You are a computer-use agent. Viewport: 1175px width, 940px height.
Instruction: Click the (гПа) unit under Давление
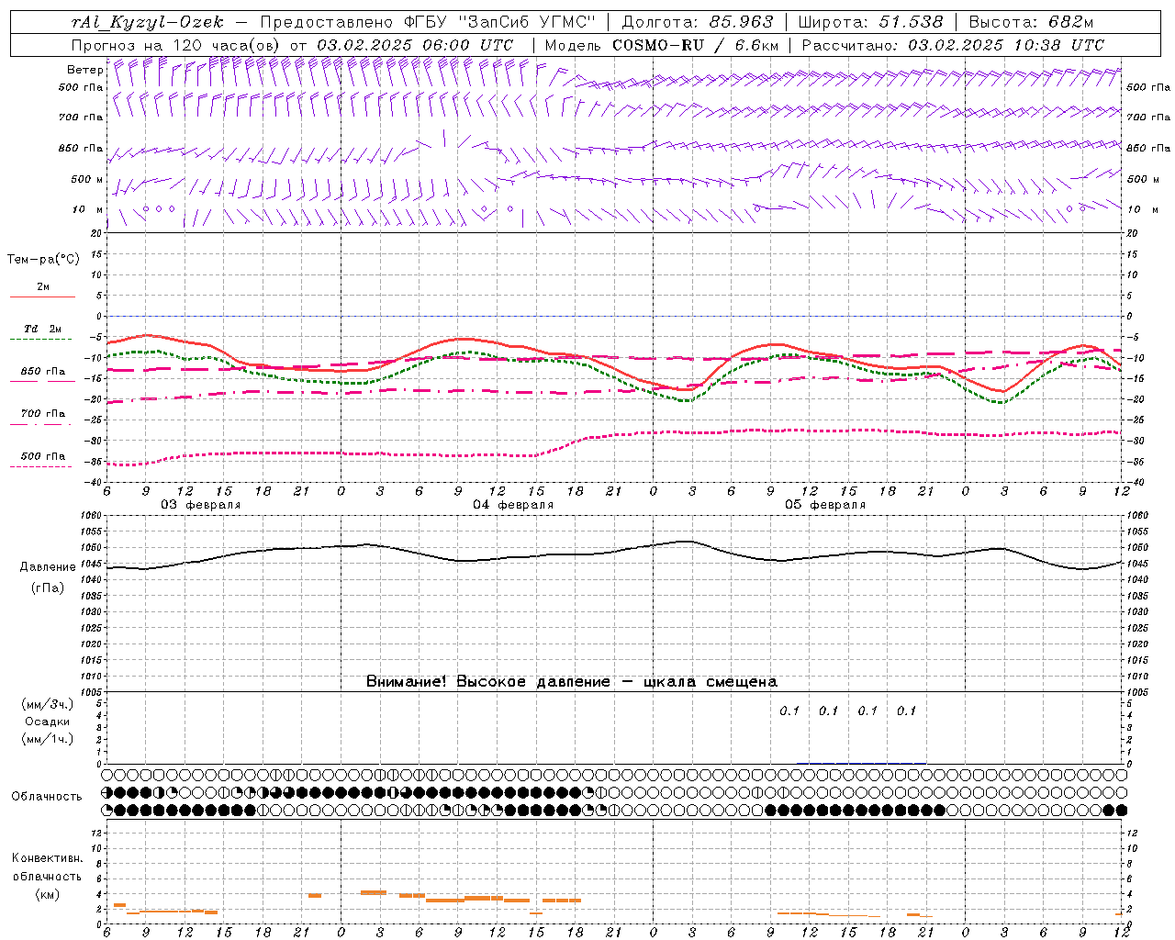tap(48, 588)
